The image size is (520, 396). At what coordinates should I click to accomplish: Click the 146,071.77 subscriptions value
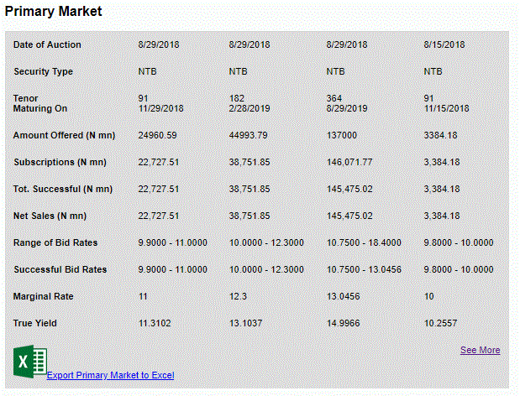click(x=349, y=162)
